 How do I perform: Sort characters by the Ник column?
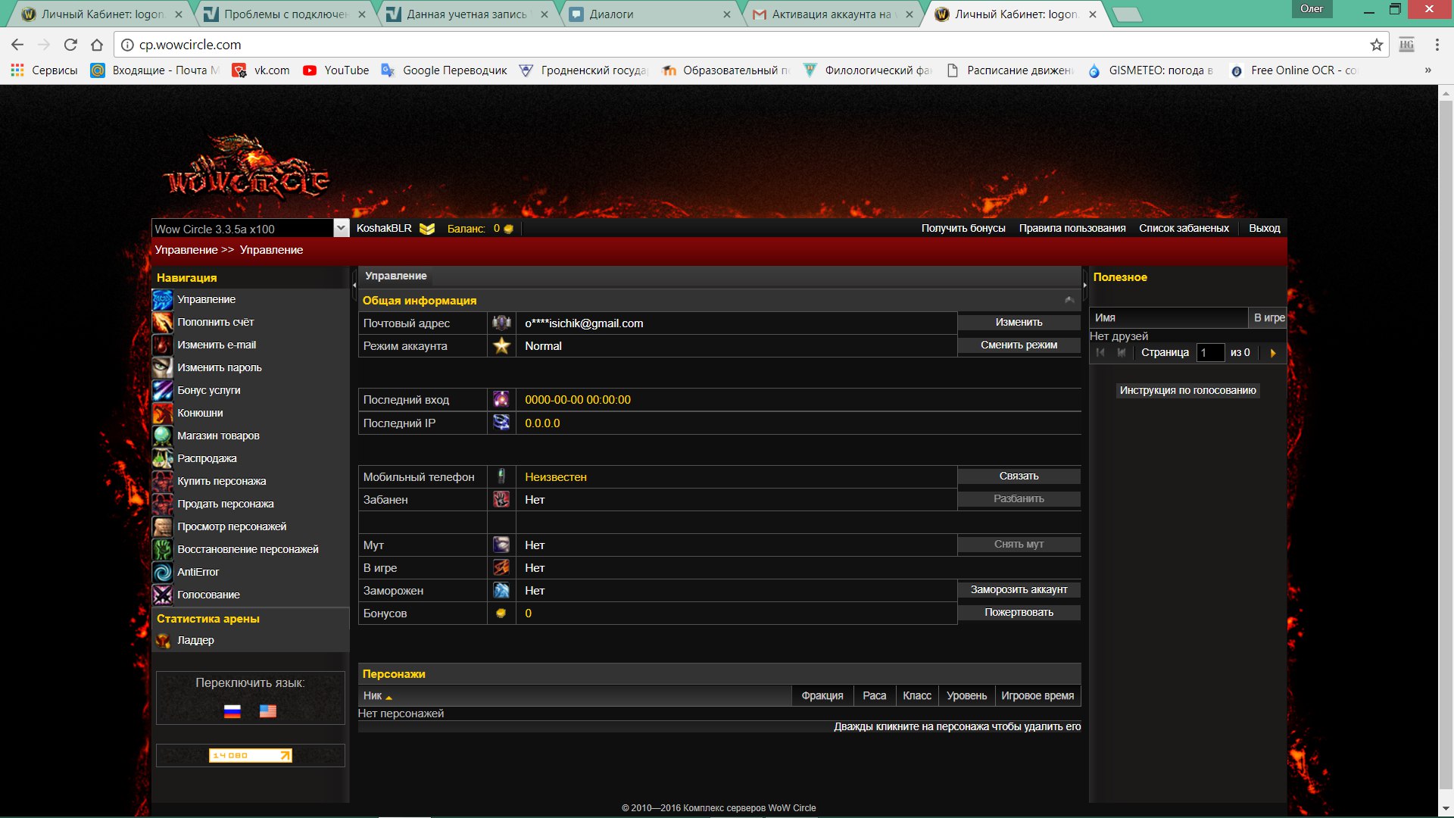pyautogui.click(x=373, y=696)
